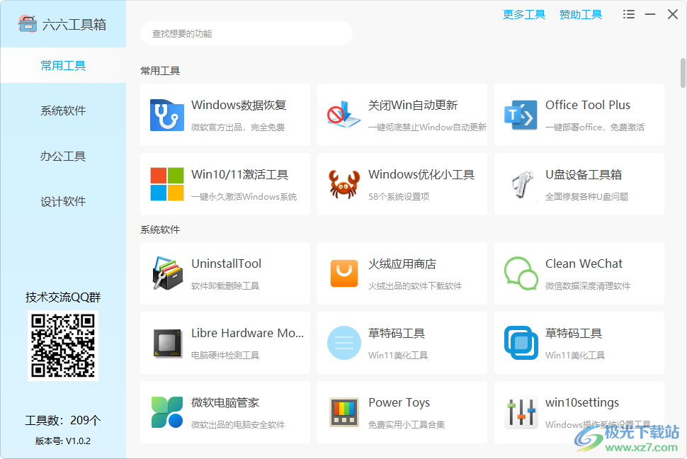Click the 微信数据深度清理软件 description
The height and width of the screenshot is (459, 687).
pyautogui.click(x=588, y=286)
